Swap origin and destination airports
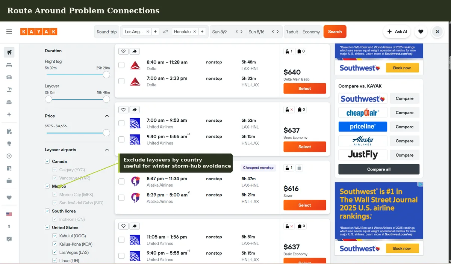The image size is (451, 264). pos(165,32)
